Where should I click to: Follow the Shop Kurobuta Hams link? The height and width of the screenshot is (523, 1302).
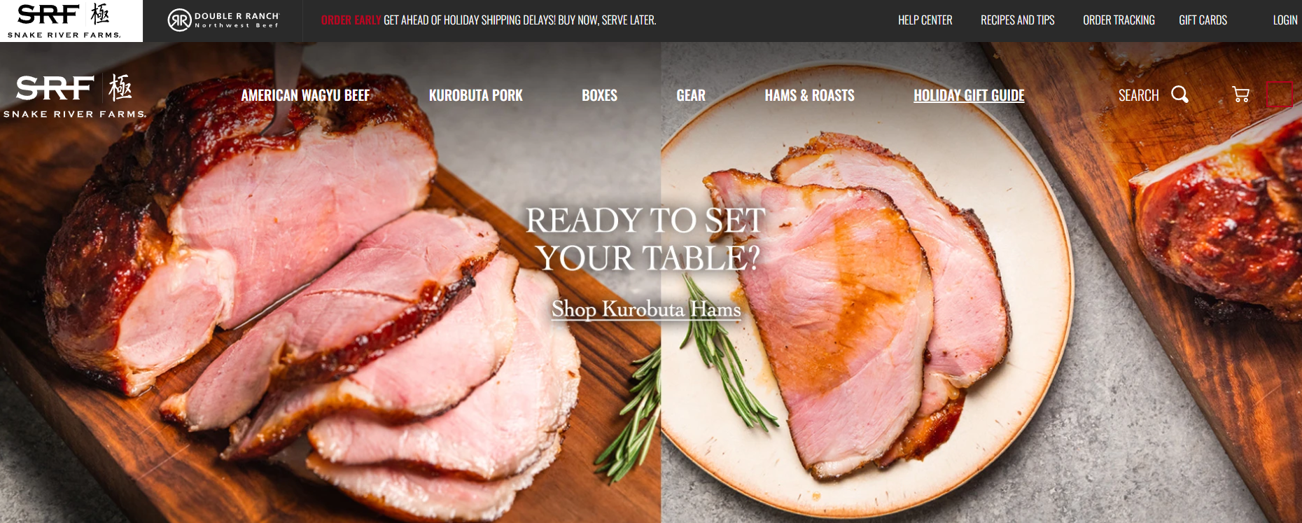point(646,309)
